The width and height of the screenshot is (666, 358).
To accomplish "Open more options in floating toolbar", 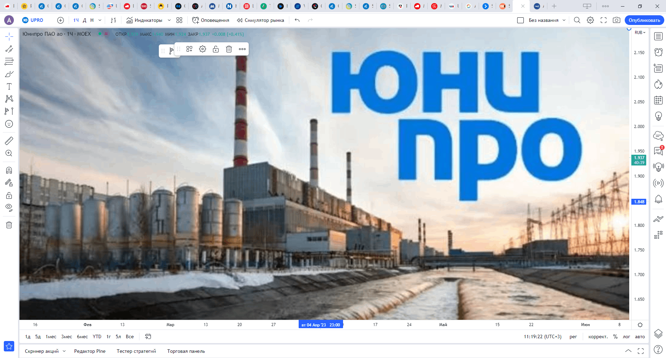I will (242, 49).
